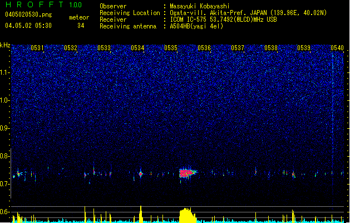Click the HROFFT title text

click(x=34, y=4)
